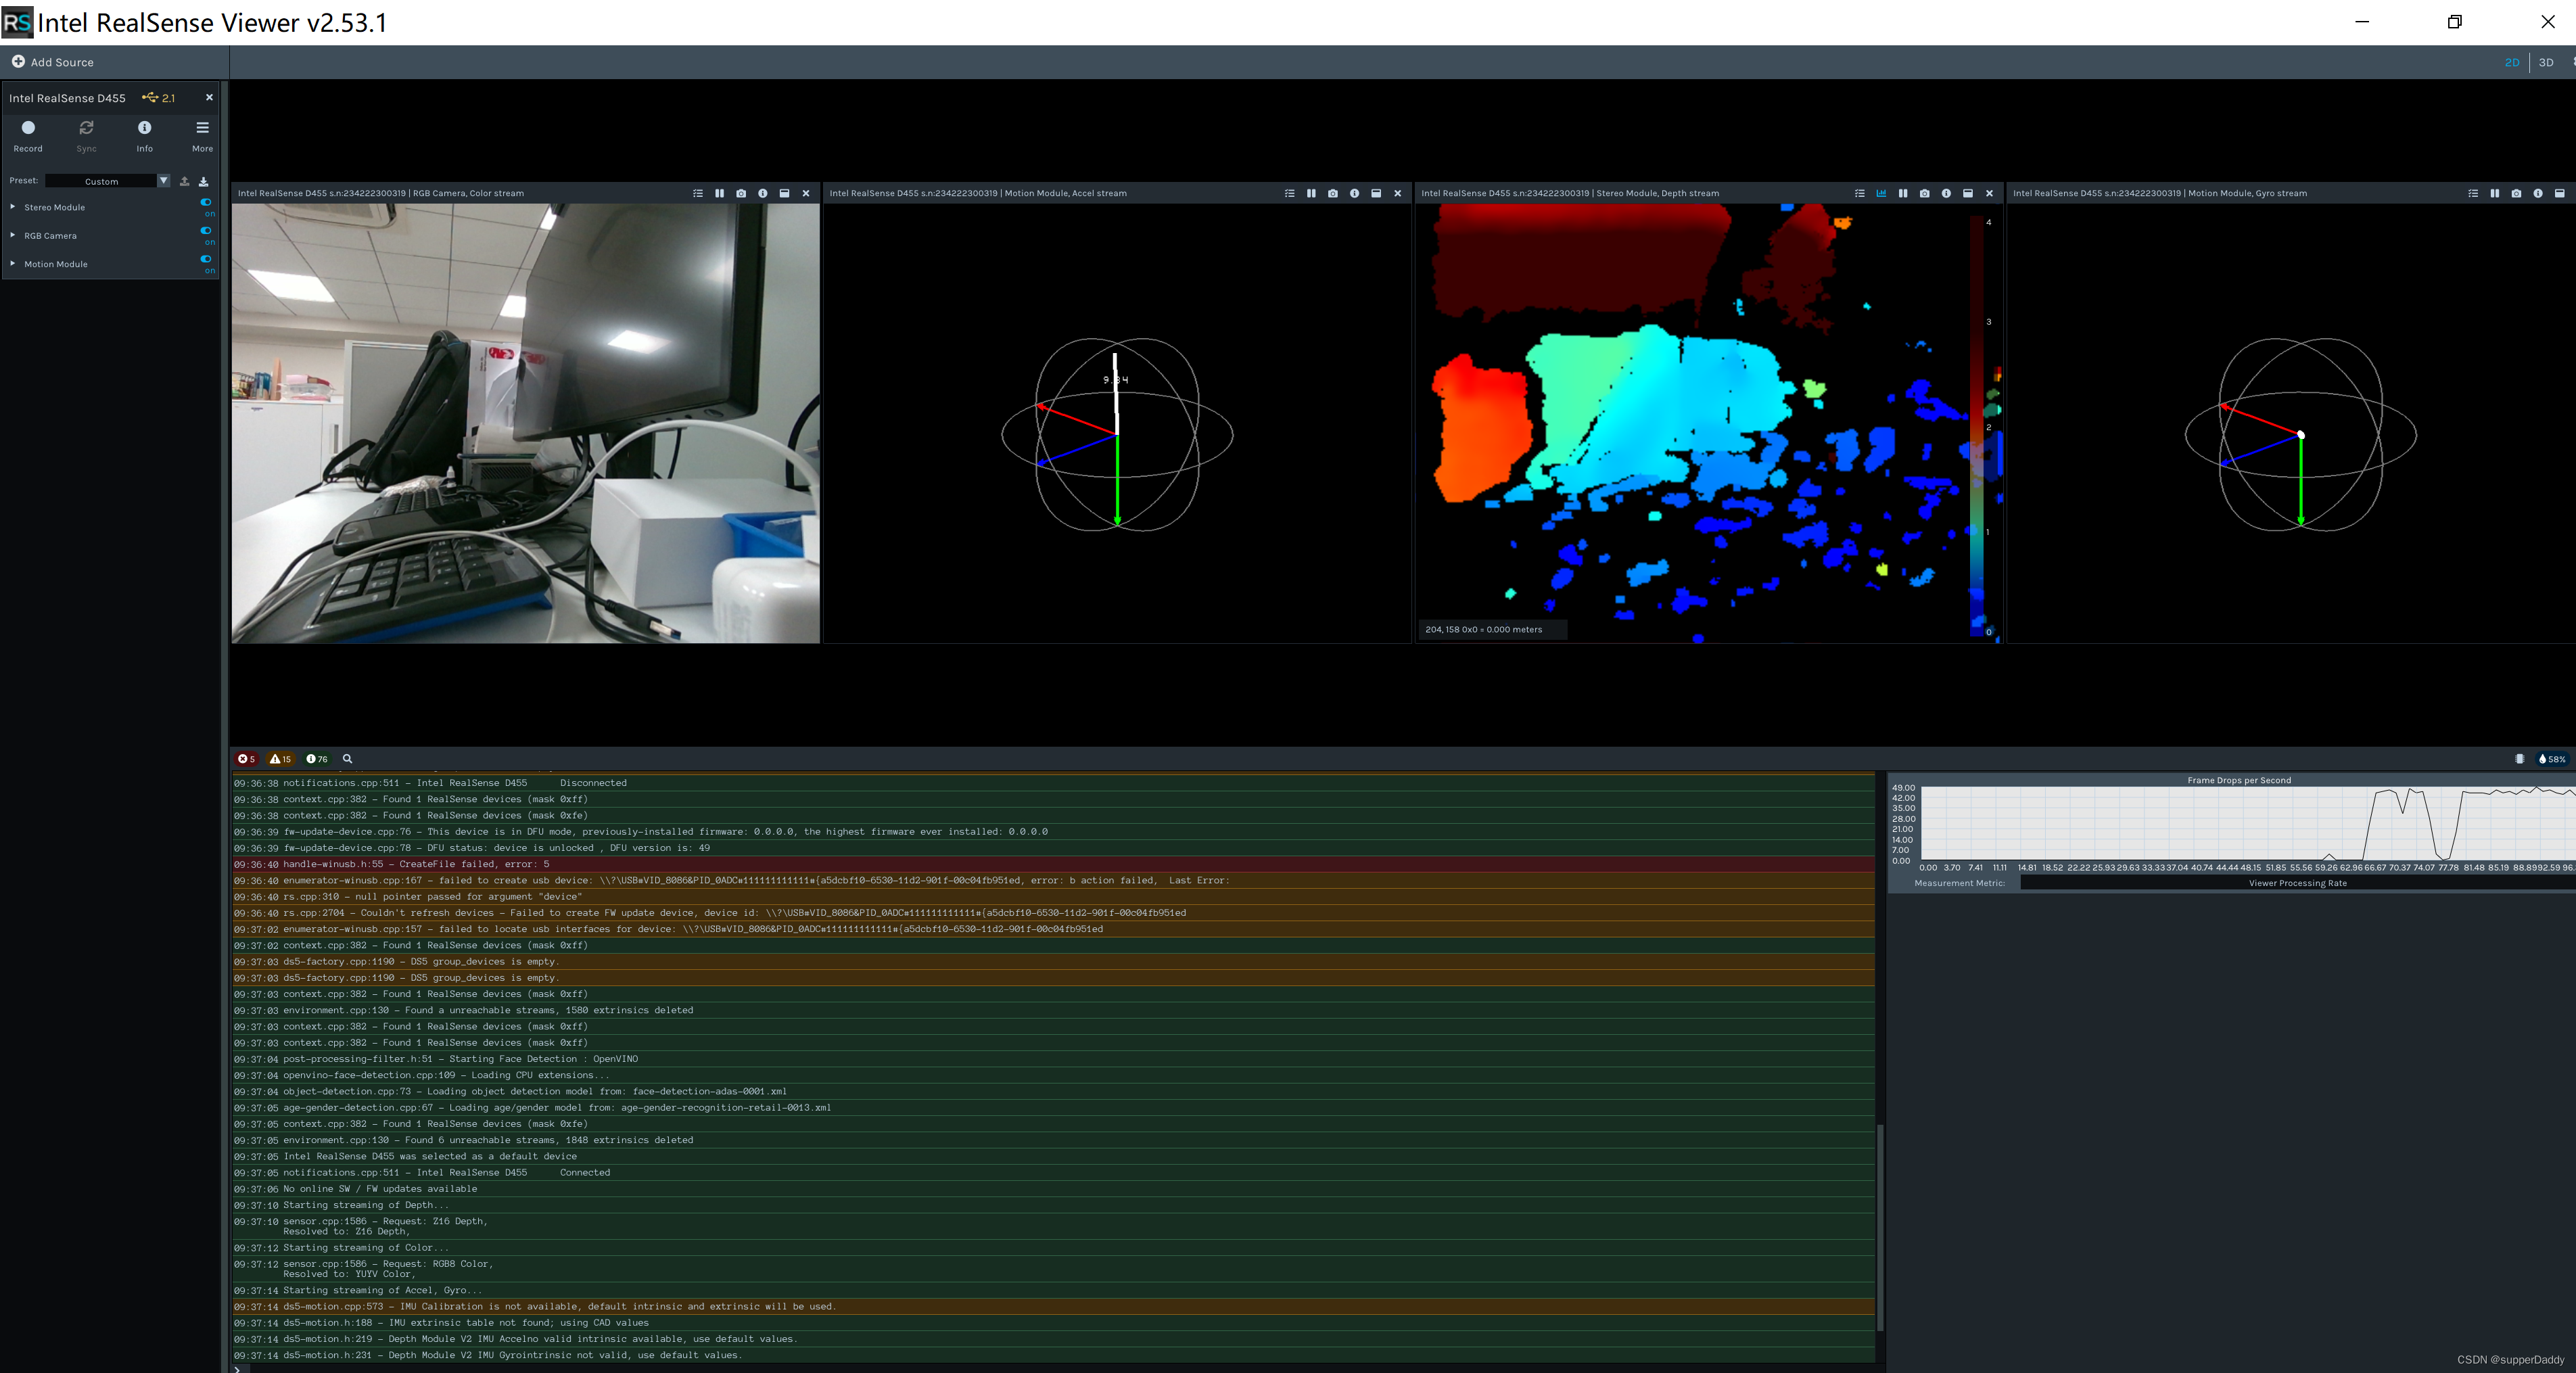Turn off the Motion Module
The width and height of the screenshot is (2576, 1373).
[205, 259]
